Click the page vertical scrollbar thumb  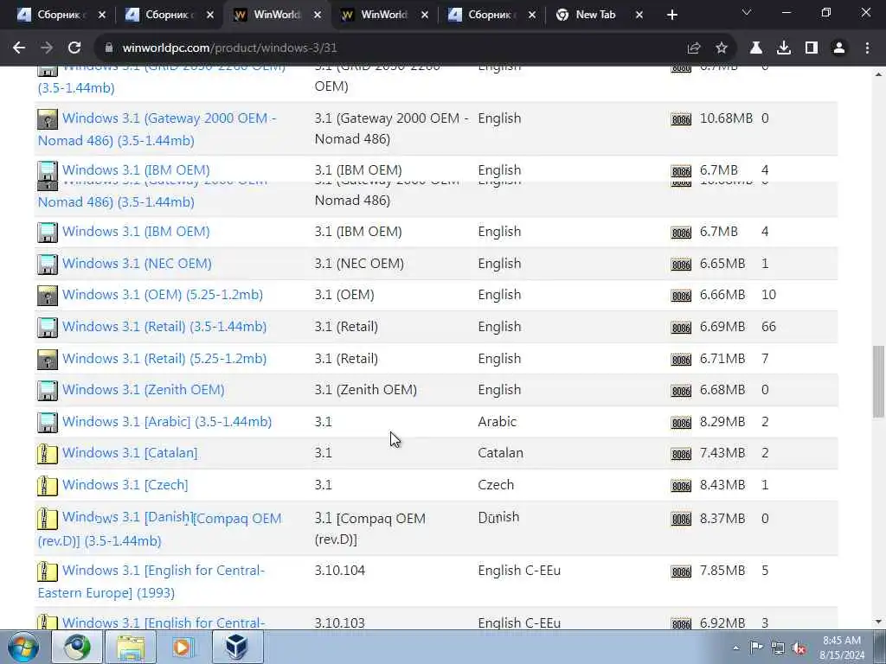click(x=878, y=381)
